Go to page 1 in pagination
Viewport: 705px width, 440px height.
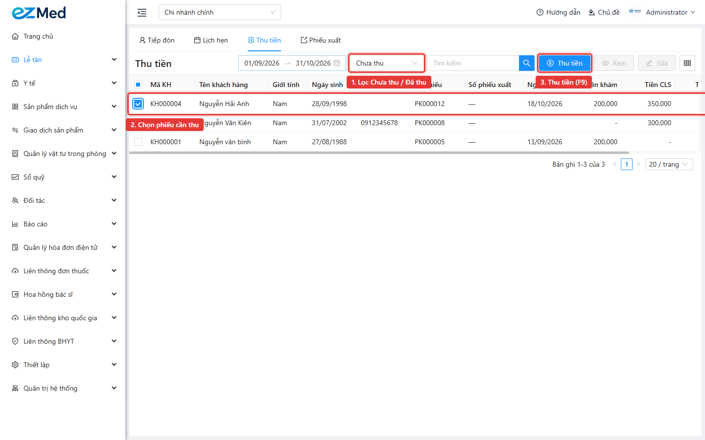click(627, 164)
